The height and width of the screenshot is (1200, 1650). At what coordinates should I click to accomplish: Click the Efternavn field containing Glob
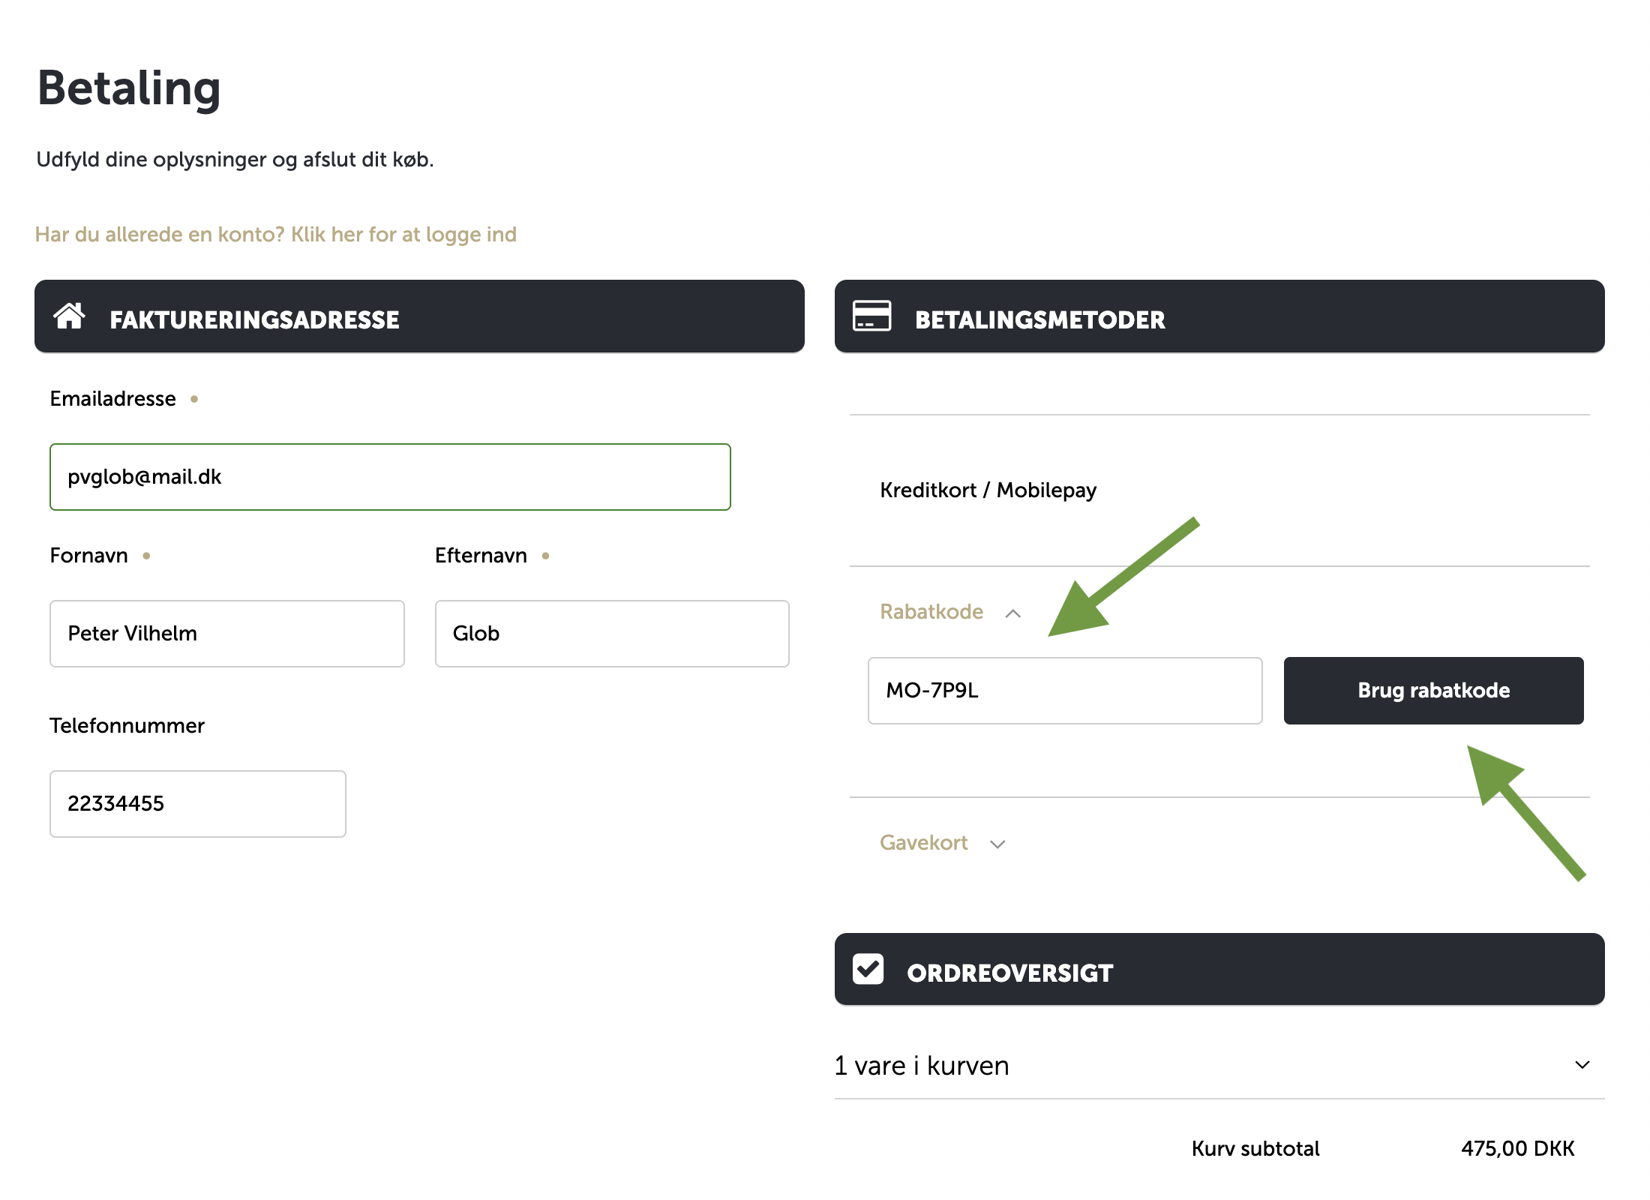click(x=611, y=634)
